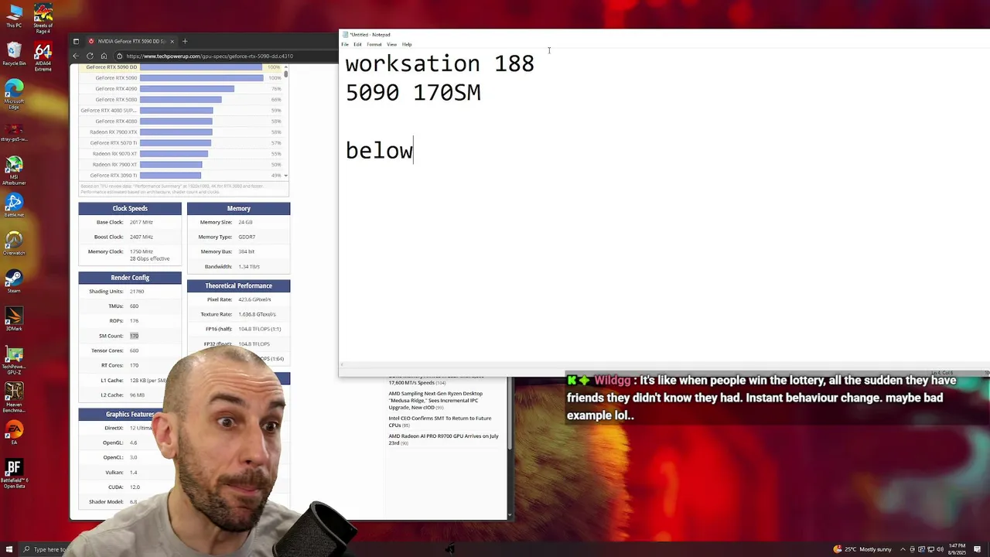Screen dimensions: 990x557
Task: Launch the Overwatch desktop shortcut
Action: tap(14, 243)
